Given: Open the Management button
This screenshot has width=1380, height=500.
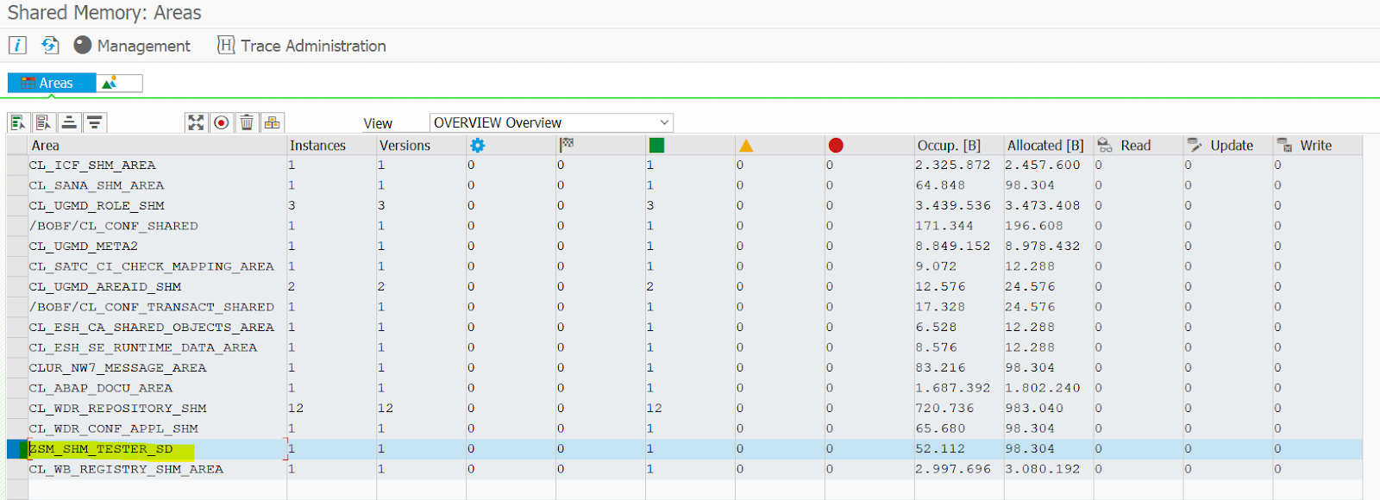Looking at the screenshot, I should 132,46.
